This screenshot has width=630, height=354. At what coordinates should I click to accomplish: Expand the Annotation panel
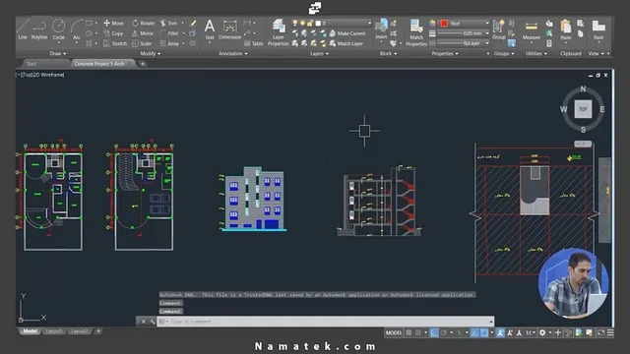[233, 53]
